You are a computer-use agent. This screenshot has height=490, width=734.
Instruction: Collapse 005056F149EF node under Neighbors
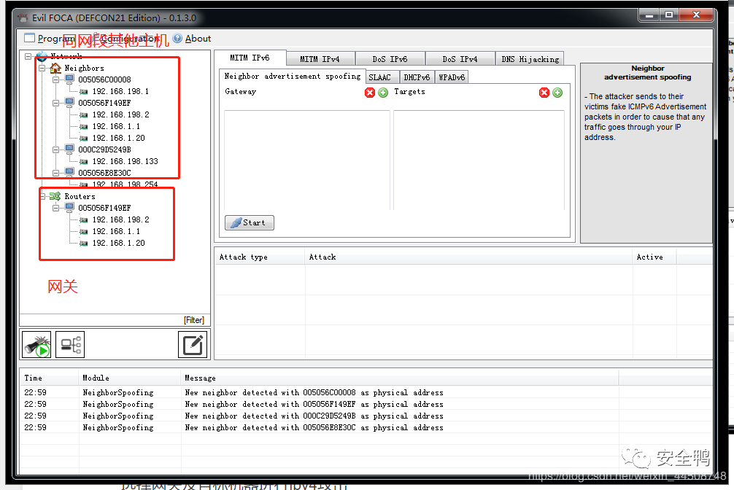click(x=55, y=103)
